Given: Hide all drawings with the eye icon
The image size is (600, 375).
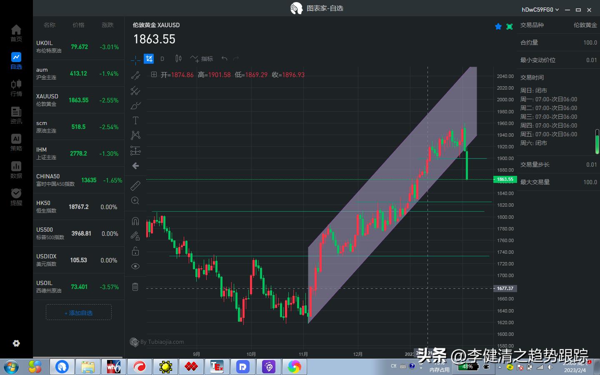Looking at the screenshot, I should point(135,266).
